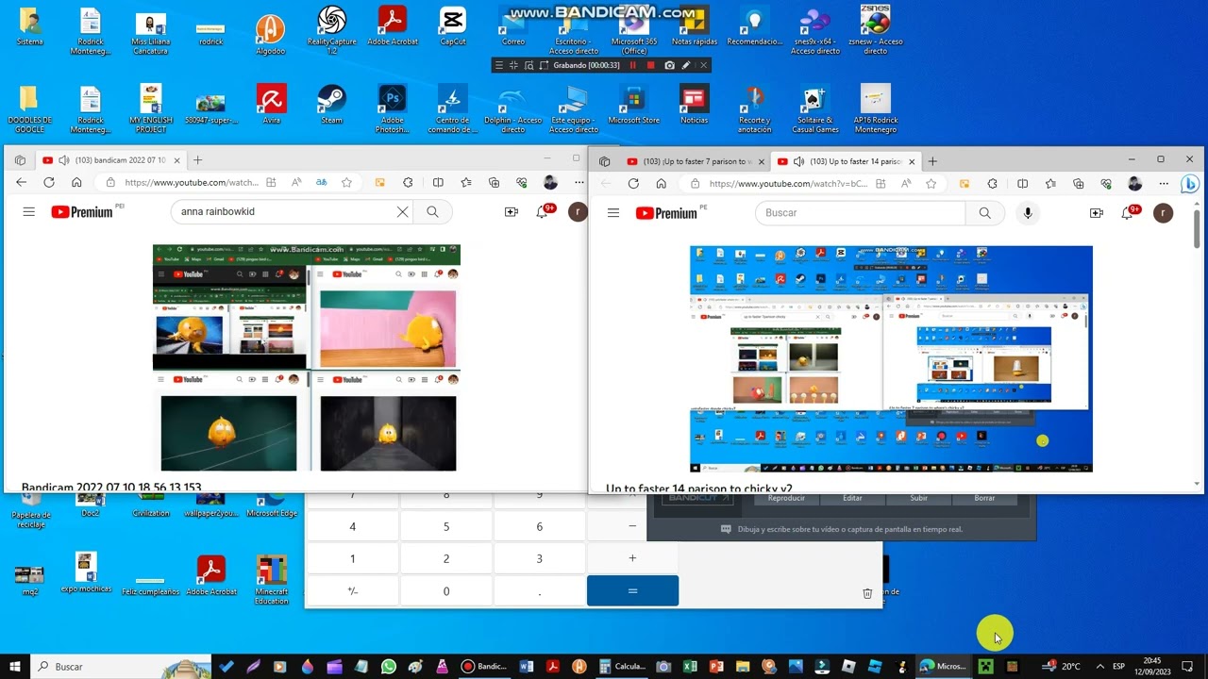Open Bing Copilot sidebar in right browser
Image resolution: width=1208 pixels, height=679 pixels.
tap(1190, 184)
